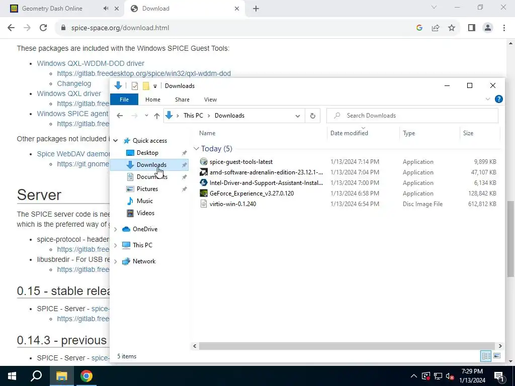Open Videos folder in sidebar
This screenshot has width=515, height=386.
[x=145, y=213]
